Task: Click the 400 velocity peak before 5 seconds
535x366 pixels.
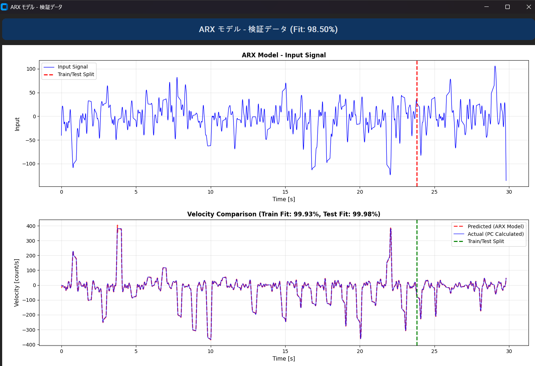Action: click(x=117, y=226)
